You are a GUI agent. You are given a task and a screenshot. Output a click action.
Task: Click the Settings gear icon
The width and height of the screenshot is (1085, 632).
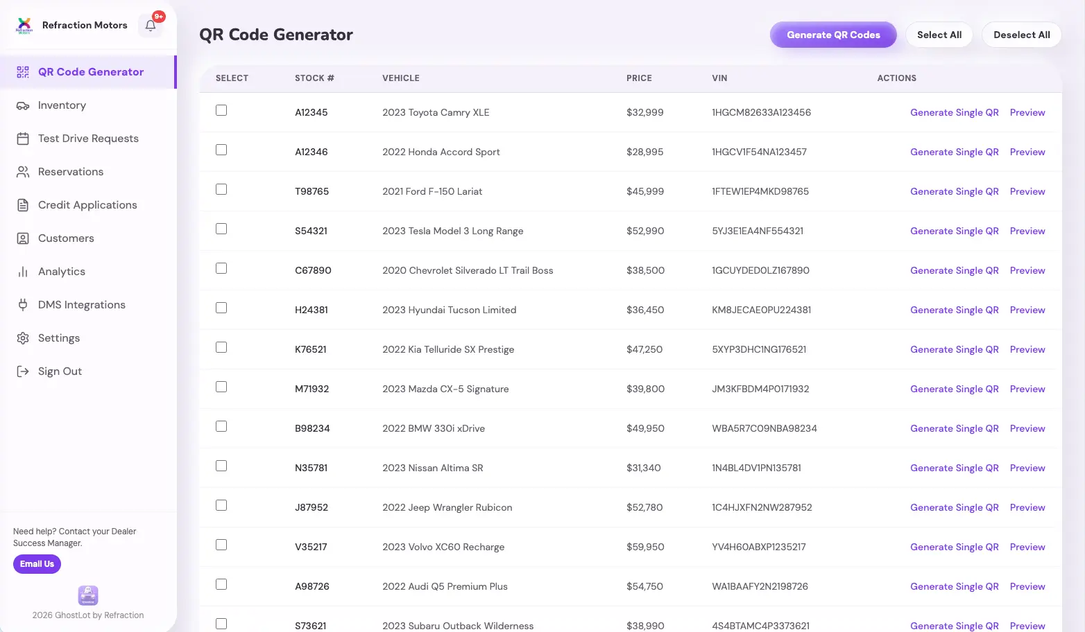pyautogui.click(x=23, y=338)
